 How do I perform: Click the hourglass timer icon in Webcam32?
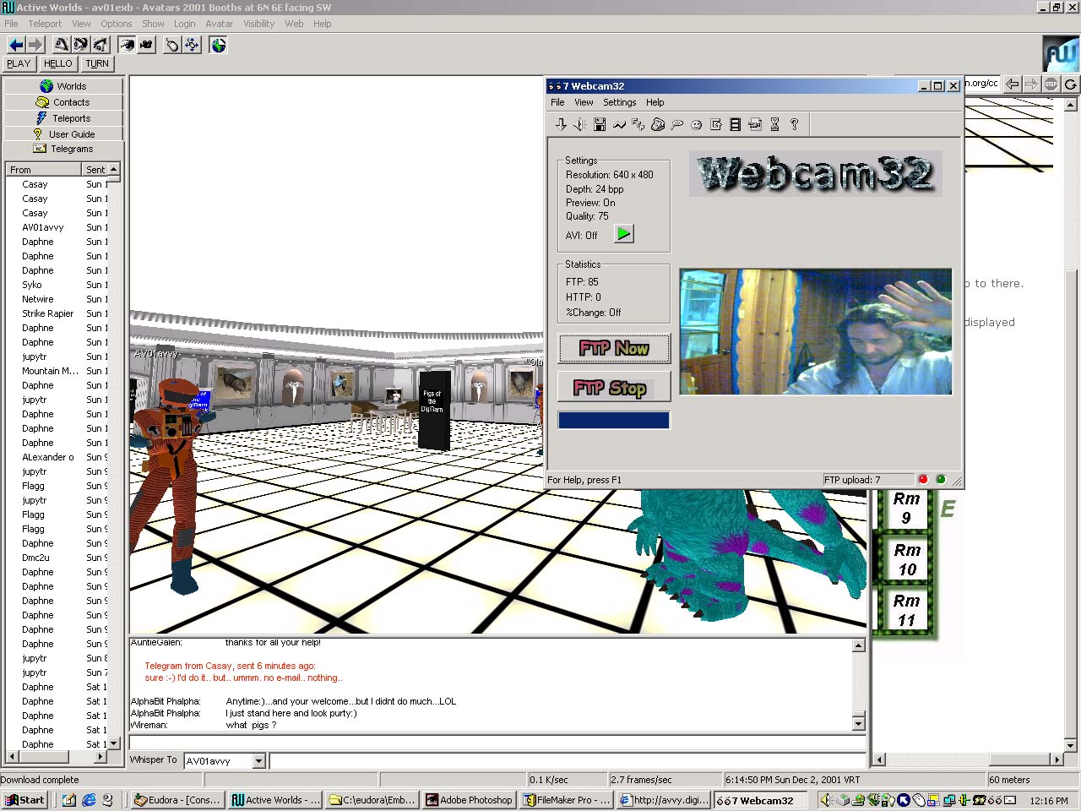coord(774,125)
